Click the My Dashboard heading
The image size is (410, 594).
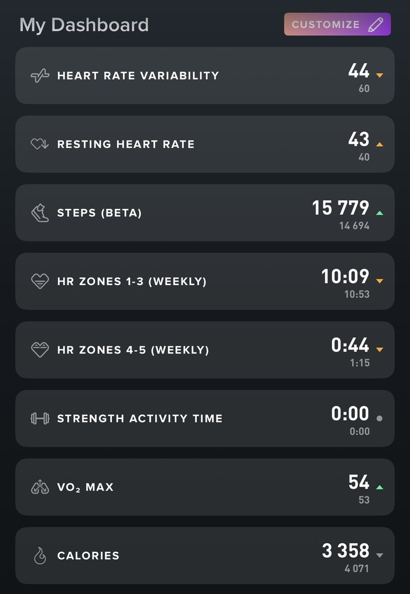pos(84,25)
